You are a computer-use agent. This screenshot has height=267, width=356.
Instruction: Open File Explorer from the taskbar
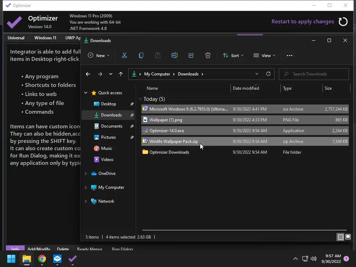pyautogui.click(x=26, y=259)
